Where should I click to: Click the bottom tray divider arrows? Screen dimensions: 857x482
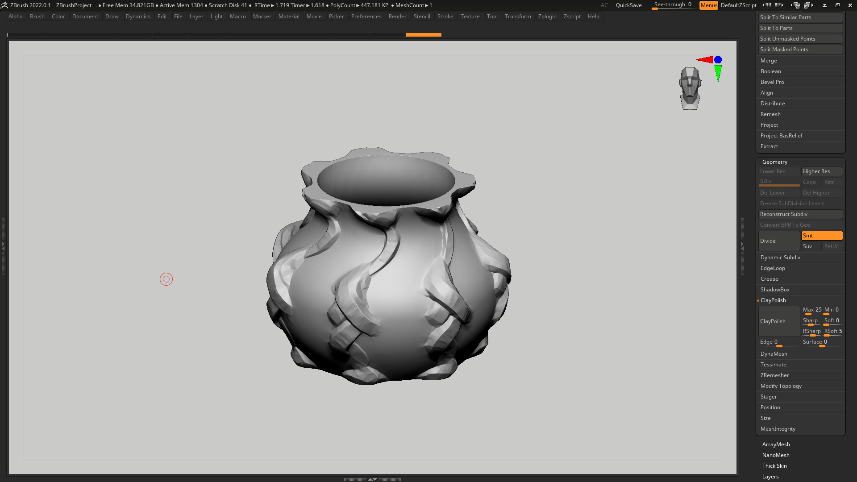pyautogui.click(x=372, y=479)
